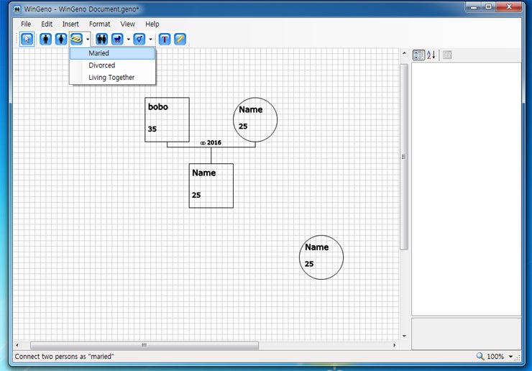Select the Text tool icon
Viewport: 532px width, 371px height.
pyautogui.click(x=165, y=39)
